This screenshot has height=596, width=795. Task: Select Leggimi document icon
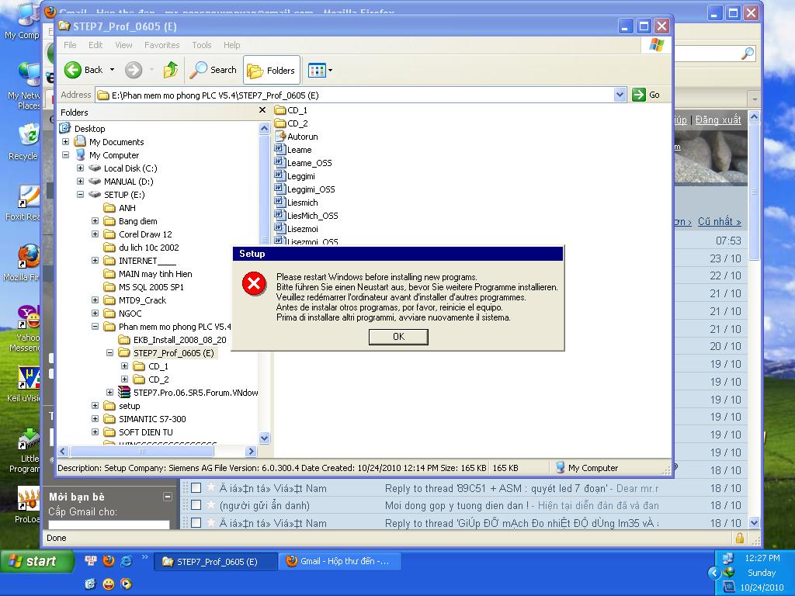[x=279, y=175]
